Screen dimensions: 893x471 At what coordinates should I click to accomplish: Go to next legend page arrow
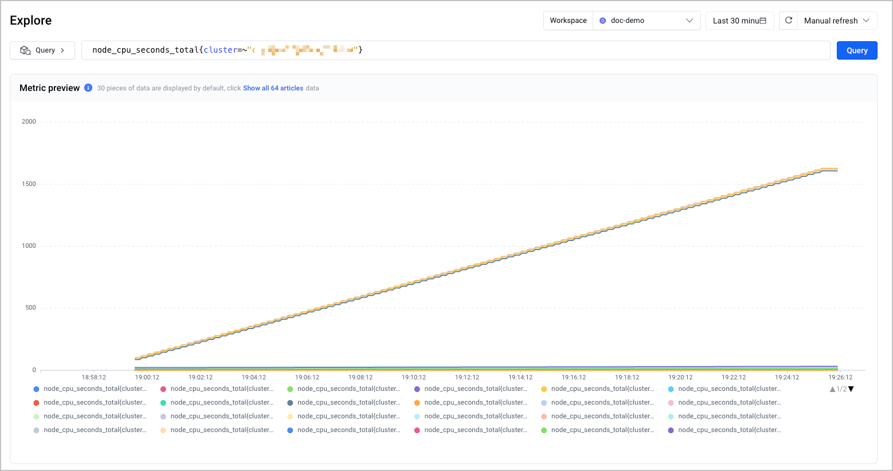[x=851, y=389]
